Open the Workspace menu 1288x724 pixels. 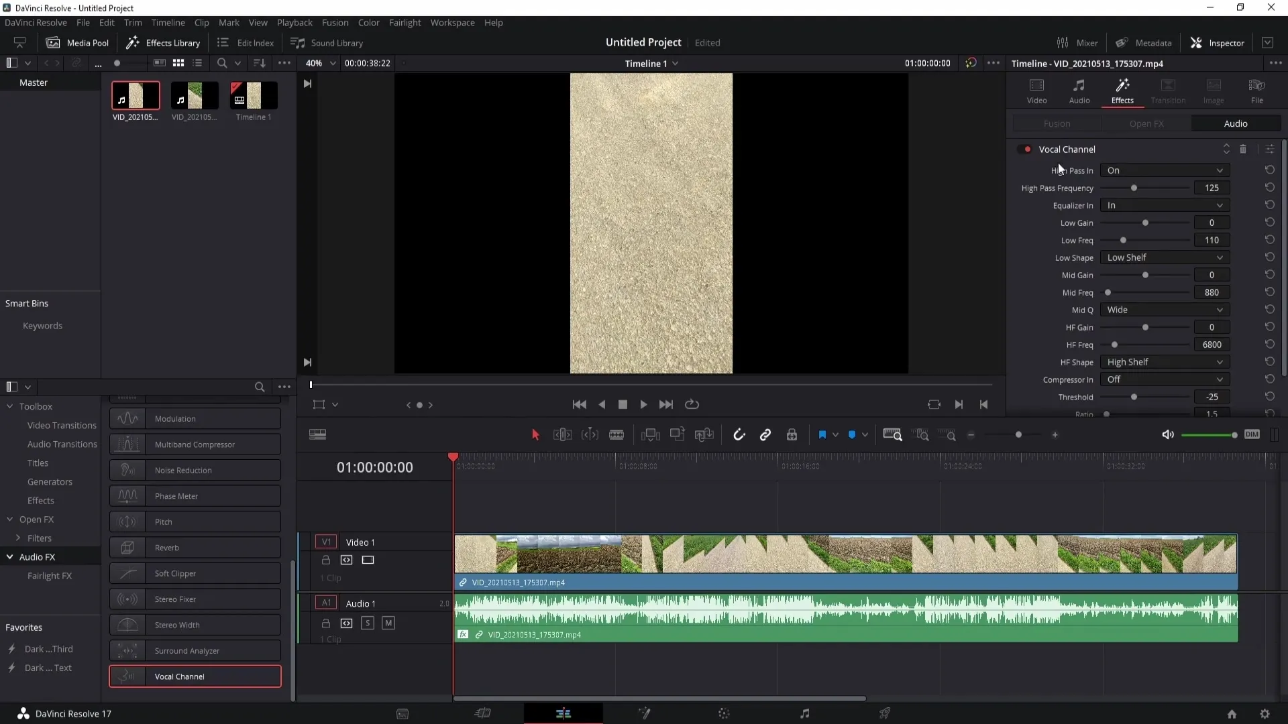click(x=452, y=22)
